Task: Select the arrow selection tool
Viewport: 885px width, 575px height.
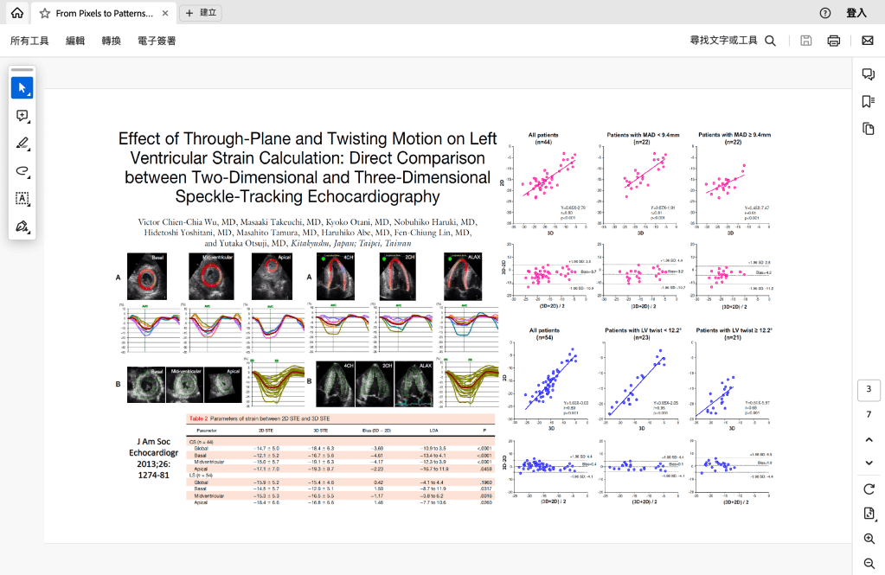Action: [22, 88]
